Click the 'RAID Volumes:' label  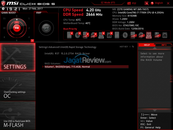(53, 63)
